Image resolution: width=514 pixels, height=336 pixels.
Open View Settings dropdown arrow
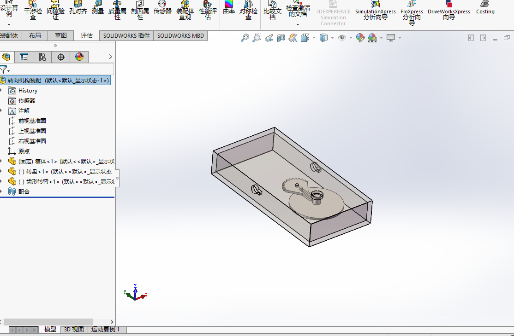coord(400,38)
